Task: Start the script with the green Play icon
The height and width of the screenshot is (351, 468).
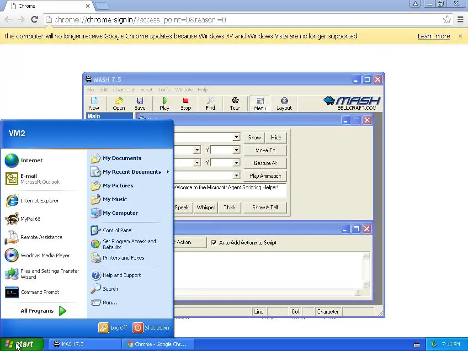Action: pos(165,104)
